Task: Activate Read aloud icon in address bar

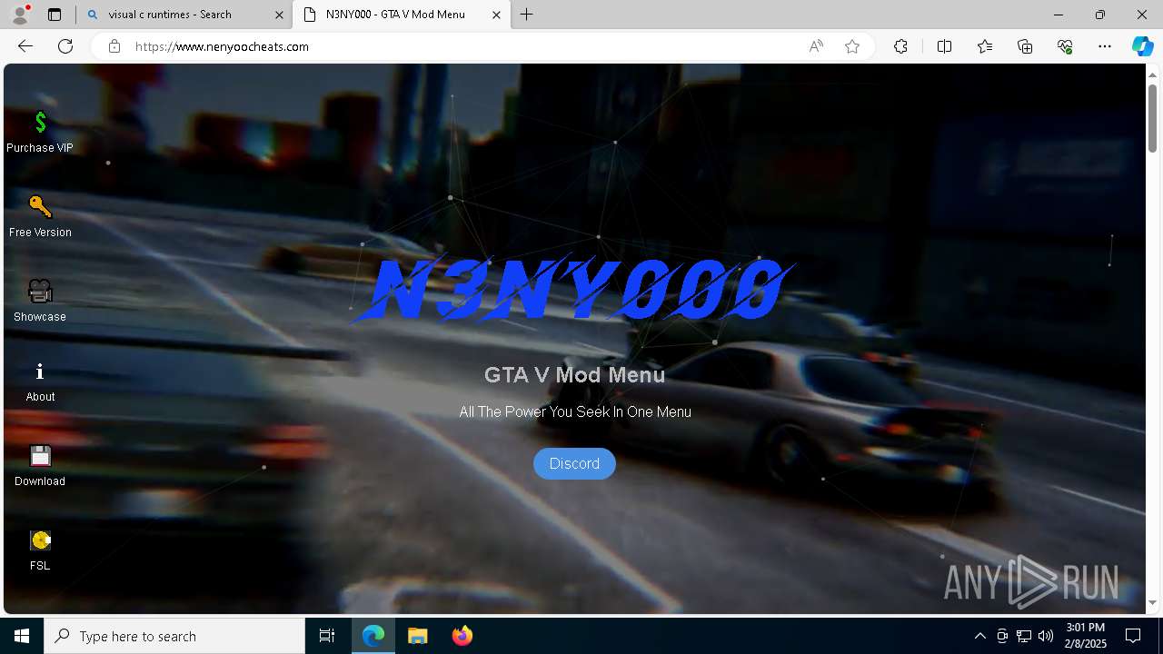Action: coord(816,46)
